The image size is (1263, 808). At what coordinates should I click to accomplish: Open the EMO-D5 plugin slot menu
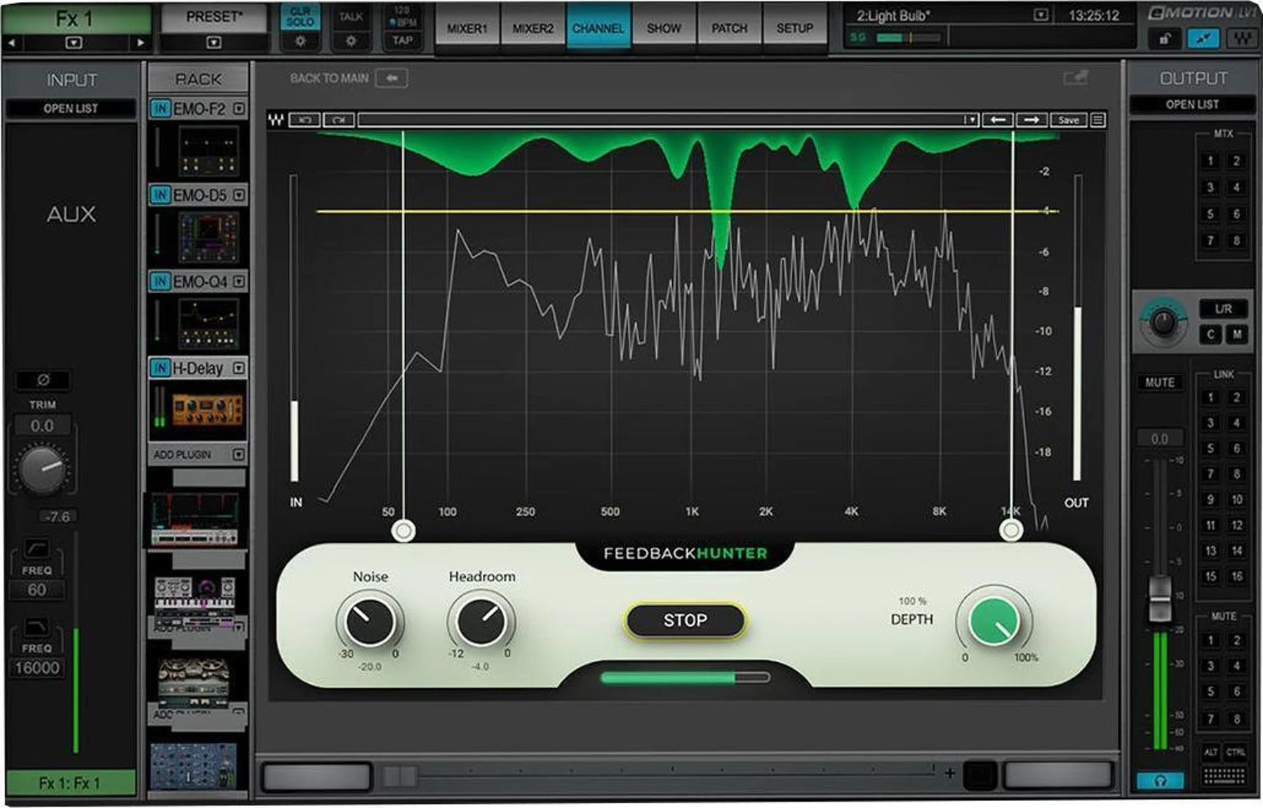pyautogui.click(x=239, y=195)
